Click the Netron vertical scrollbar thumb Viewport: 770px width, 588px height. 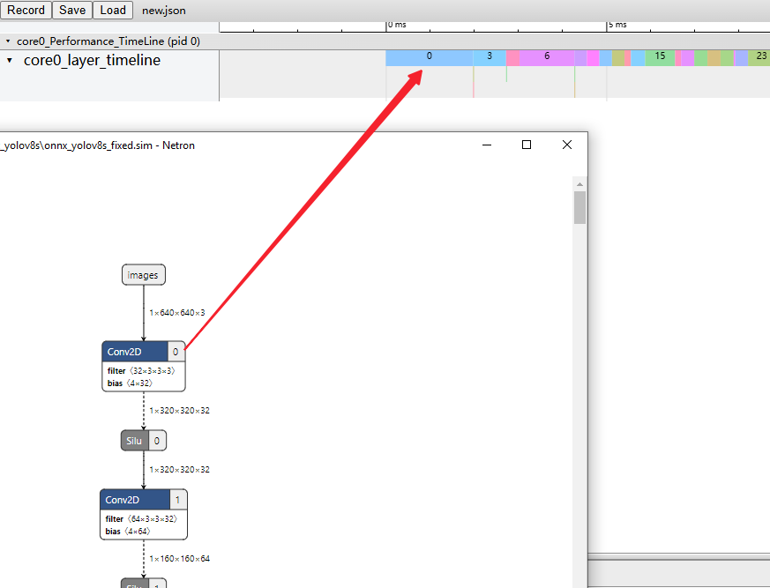(579, 208)
